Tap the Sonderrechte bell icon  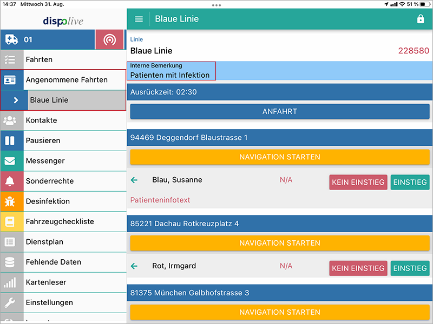click(x=10, y=181)
